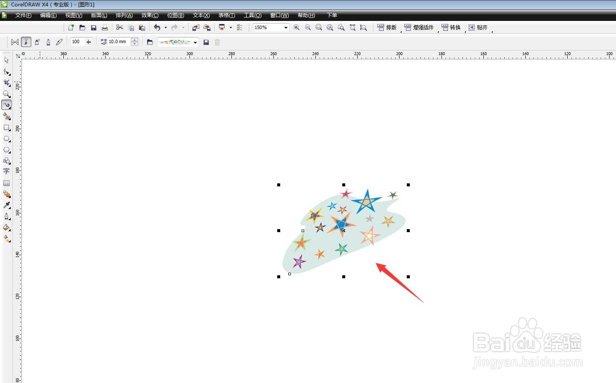Switch to Calligraphic pen mode
This screenshot has width=616, height=383.
point(48,42)
